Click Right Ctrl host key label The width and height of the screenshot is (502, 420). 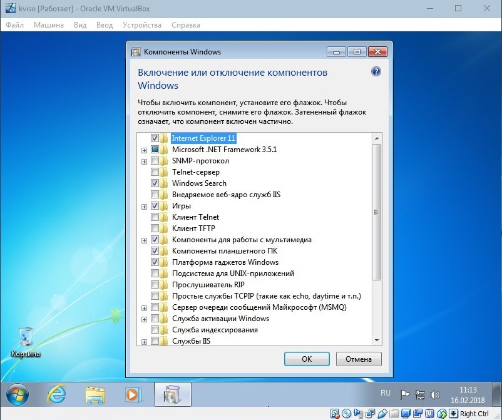click(474, 414)
